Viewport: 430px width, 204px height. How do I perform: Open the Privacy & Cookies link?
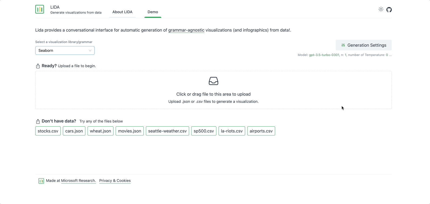(x=115, y=181)
